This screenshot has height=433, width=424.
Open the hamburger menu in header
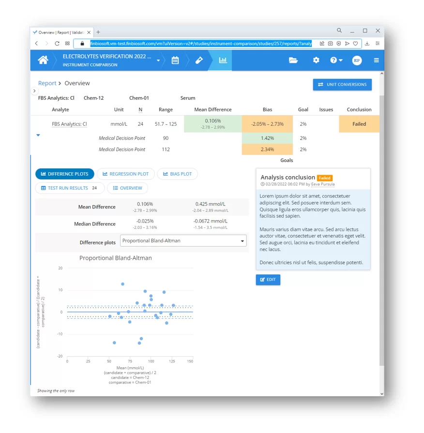click(376, 60)
